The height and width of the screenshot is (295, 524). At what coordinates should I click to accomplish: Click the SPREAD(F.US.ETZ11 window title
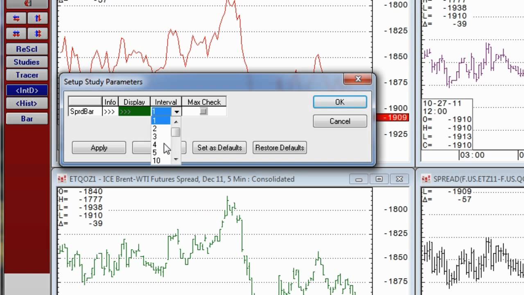pos(479,179)
